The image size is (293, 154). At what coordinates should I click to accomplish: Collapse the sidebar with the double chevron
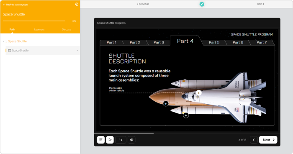click(x=77, y=4)
